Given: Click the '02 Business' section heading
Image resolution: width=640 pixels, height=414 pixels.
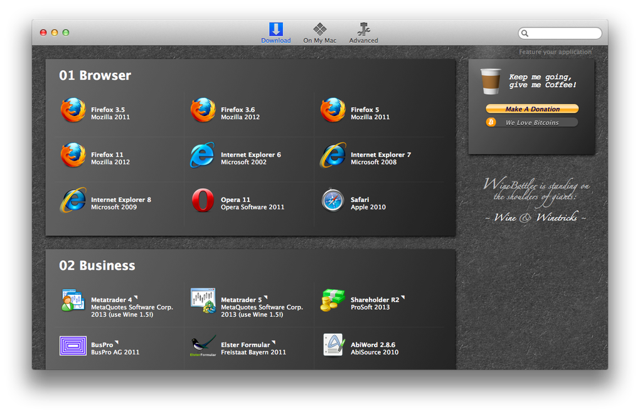Looking at the screenshot, I should (97, 265).
